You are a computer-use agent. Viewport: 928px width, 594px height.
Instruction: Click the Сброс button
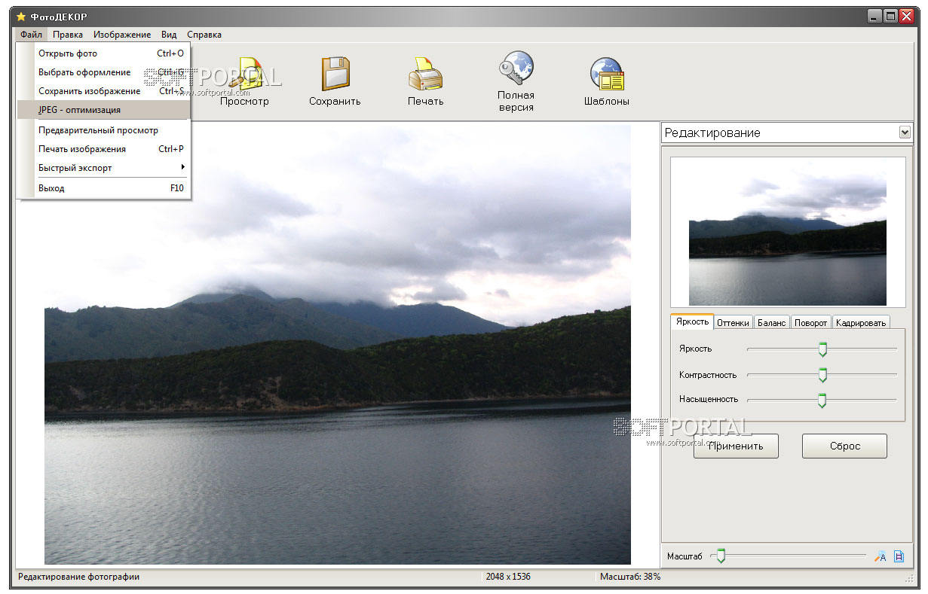click(844, 446)
